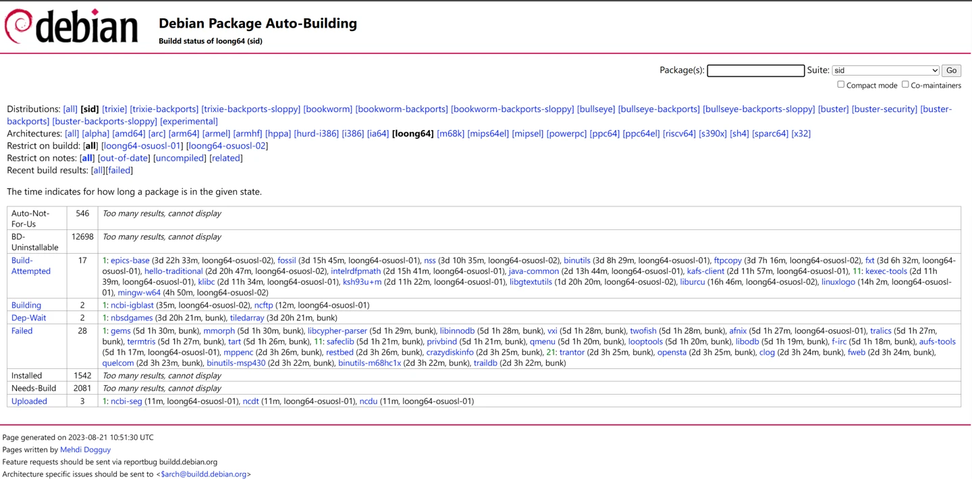The height and width of the screenshot is (479, 972).
Task: Enable the Compact mode checkbox
Action: 840,85
